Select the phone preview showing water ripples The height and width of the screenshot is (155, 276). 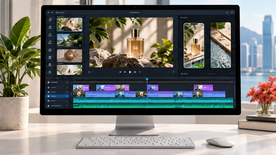coord(221,45)
